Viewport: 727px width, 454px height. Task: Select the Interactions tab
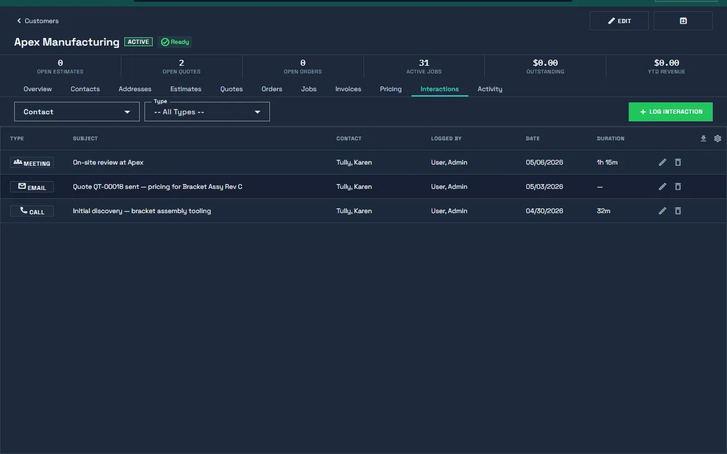pyautogui.click(x=440, y=89)
